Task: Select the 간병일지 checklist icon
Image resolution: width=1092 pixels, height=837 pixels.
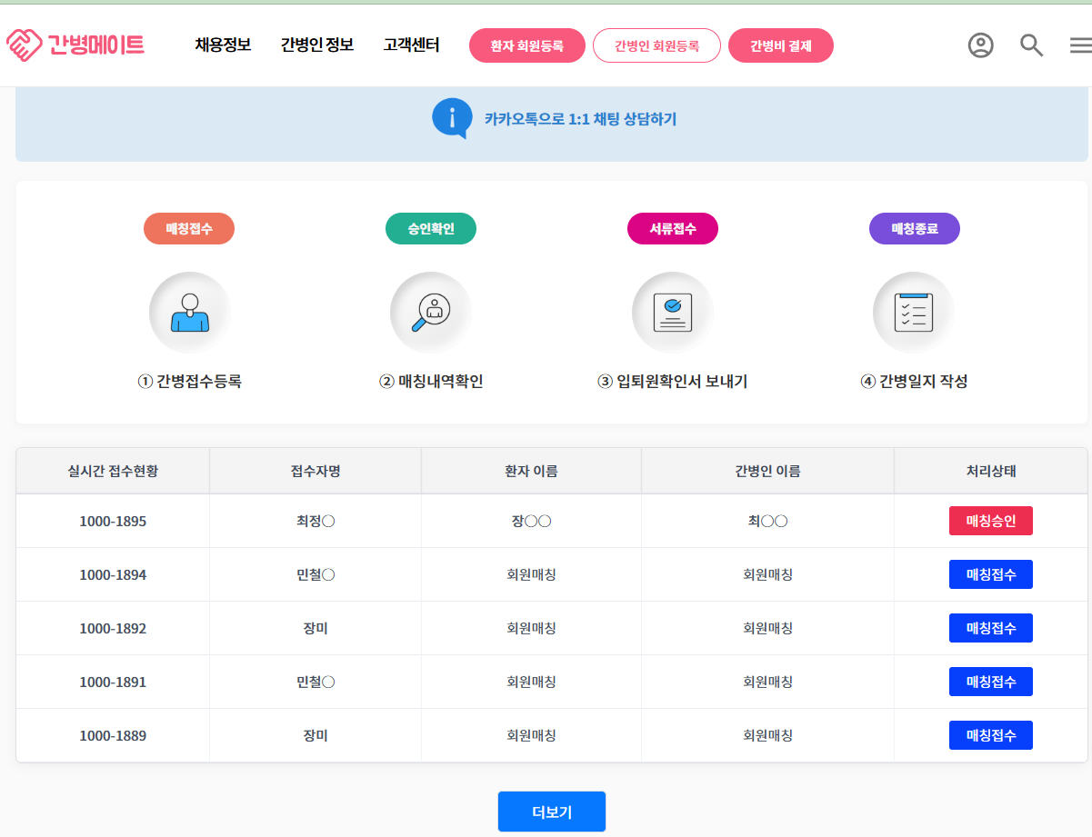Action: point(913,311)
